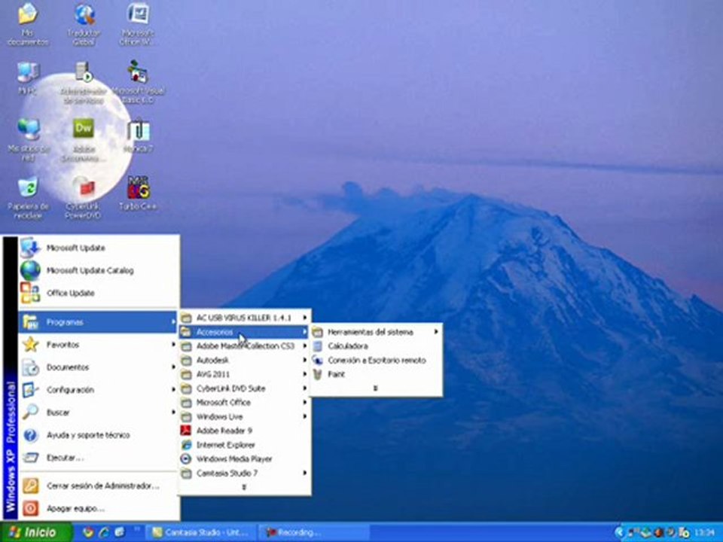
Task: Click Cerrar sesión de Administrador
Action: [x=99, y=486]
